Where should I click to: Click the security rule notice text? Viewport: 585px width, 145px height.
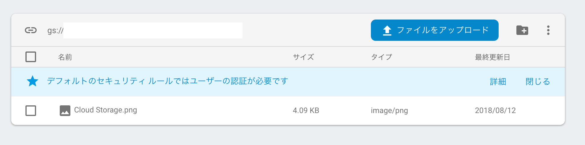[x=167, y=81]
